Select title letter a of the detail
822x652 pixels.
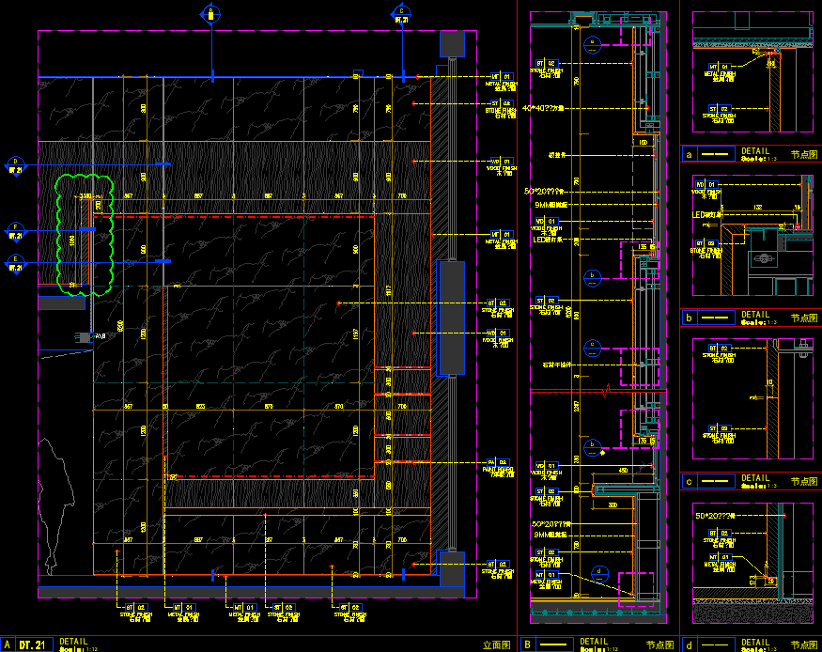coord(689,155)
